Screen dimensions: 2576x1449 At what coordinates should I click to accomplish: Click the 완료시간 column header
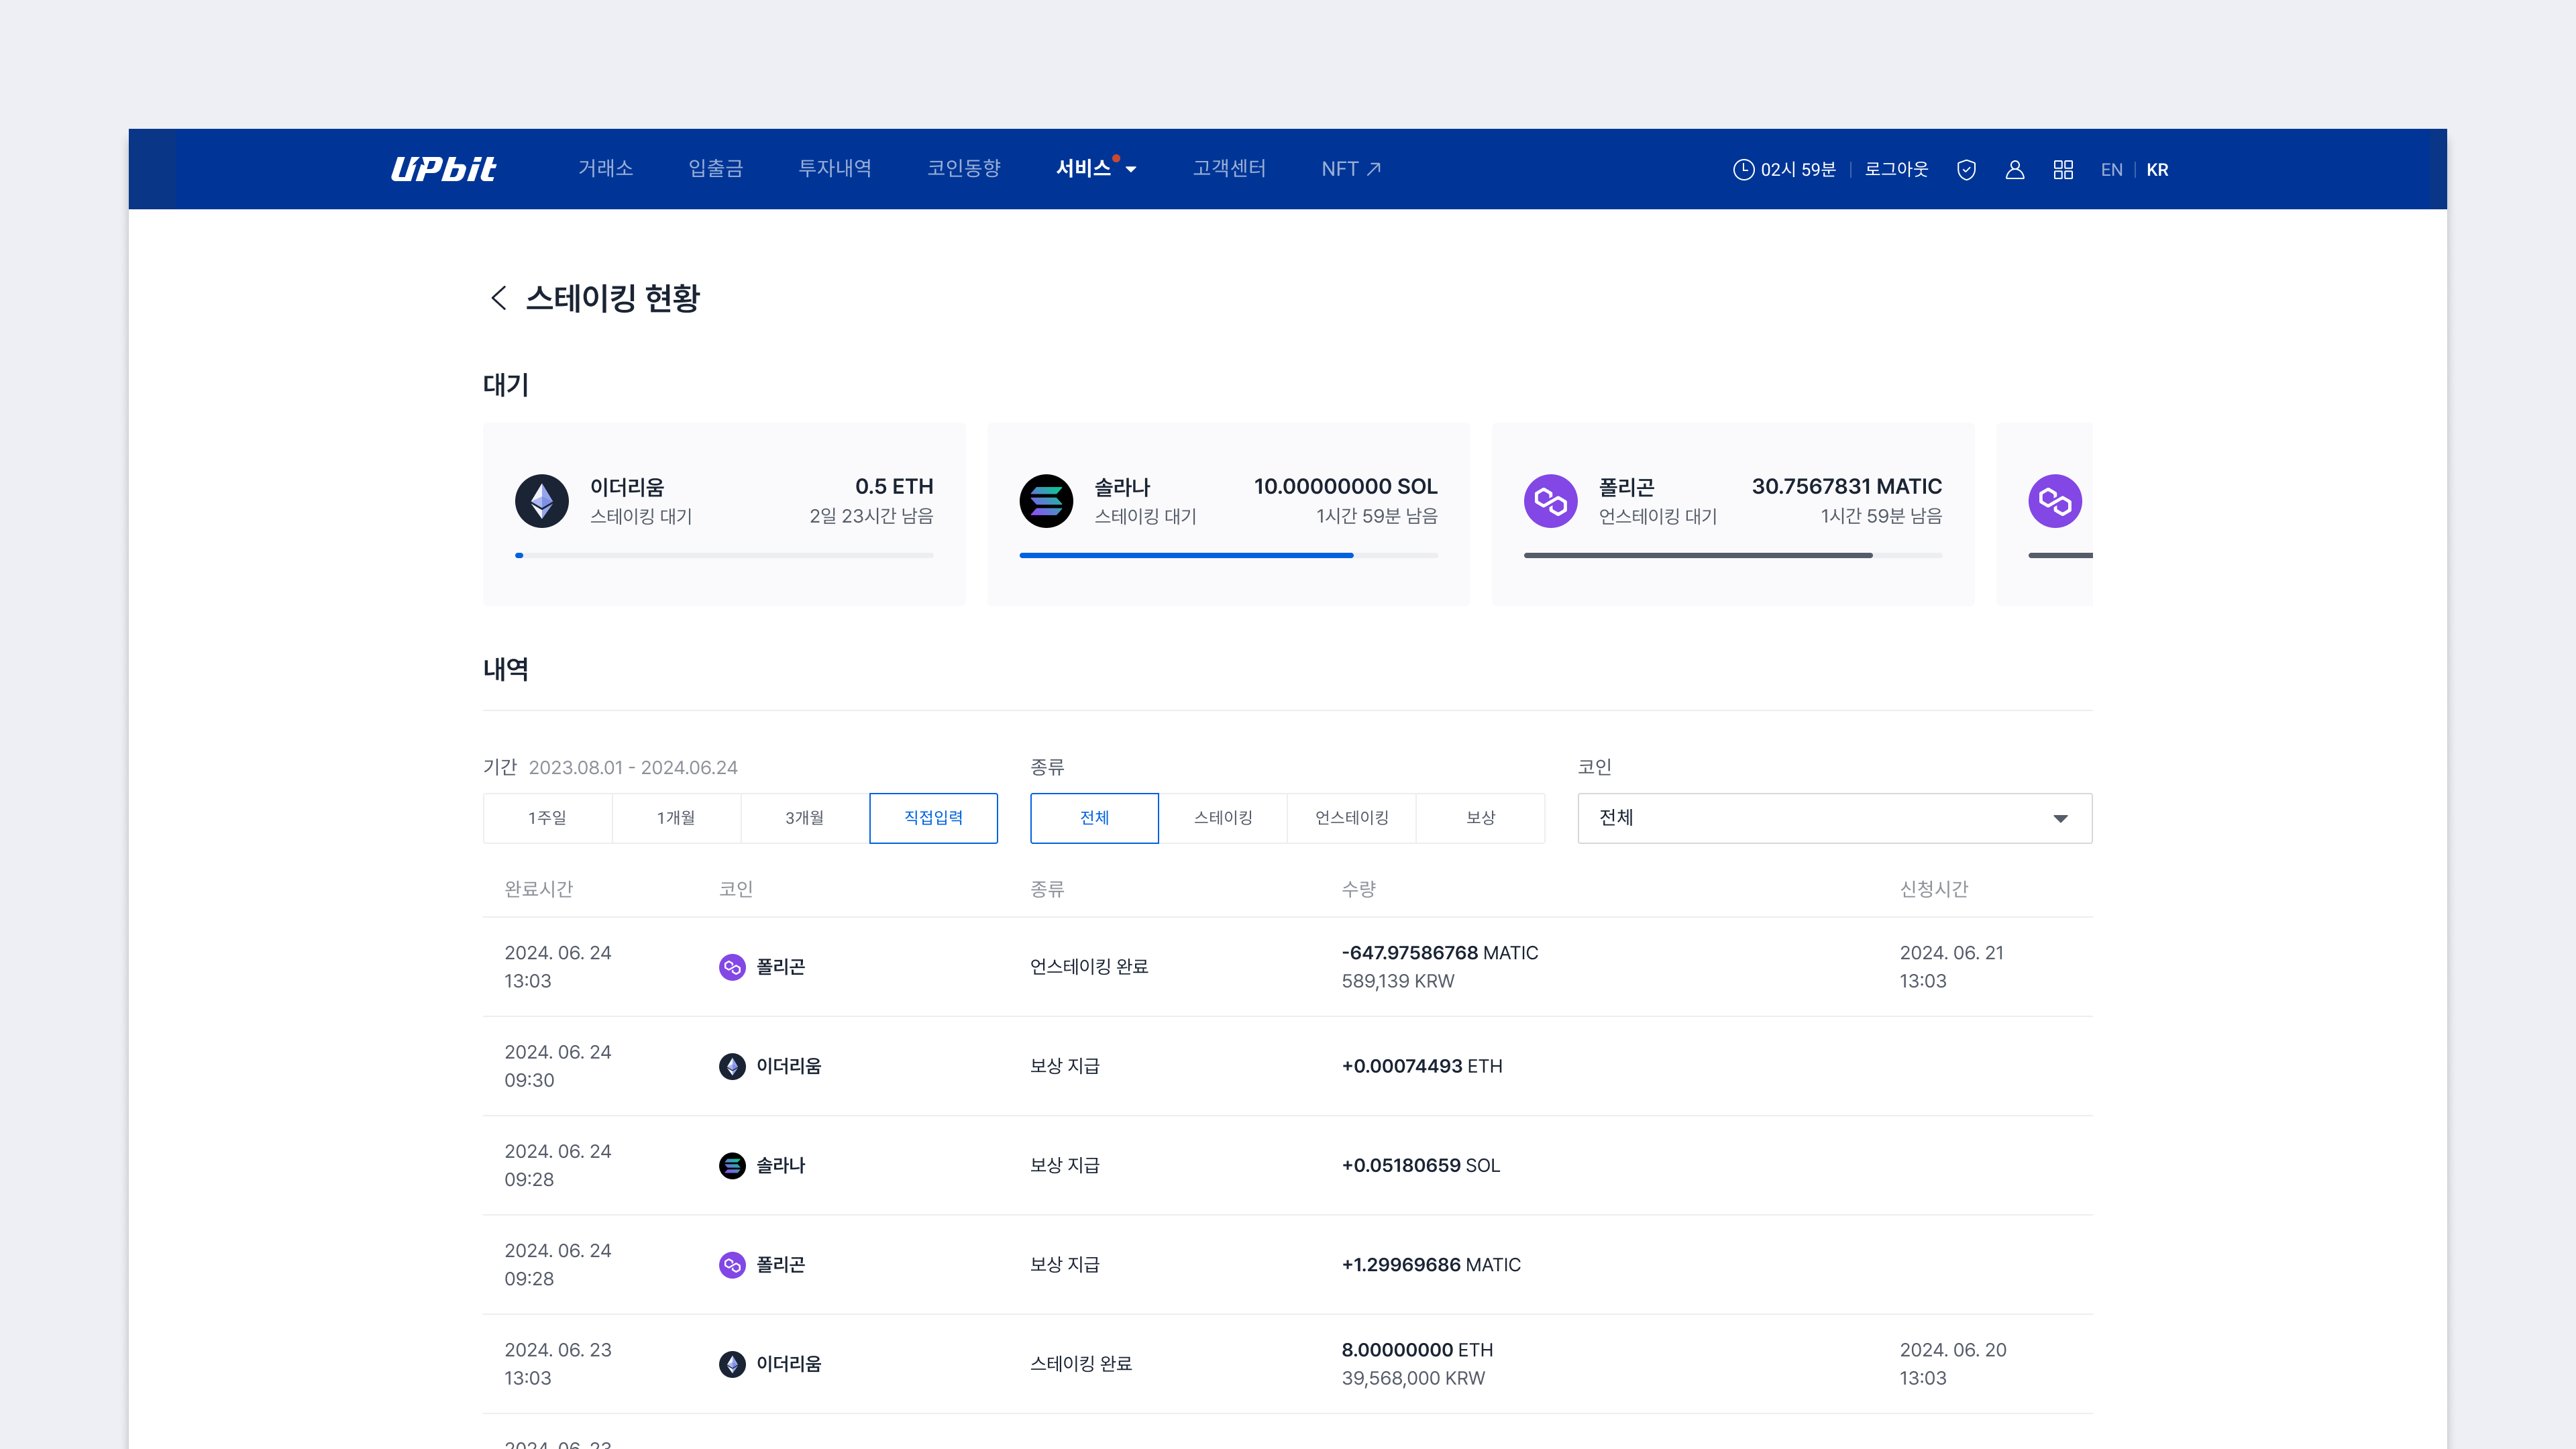[538, 889]
